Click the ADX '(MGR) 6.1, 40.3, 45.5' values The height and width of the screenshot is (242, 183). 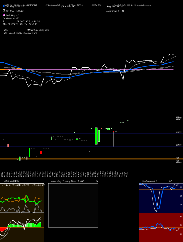tap(38, 30)
